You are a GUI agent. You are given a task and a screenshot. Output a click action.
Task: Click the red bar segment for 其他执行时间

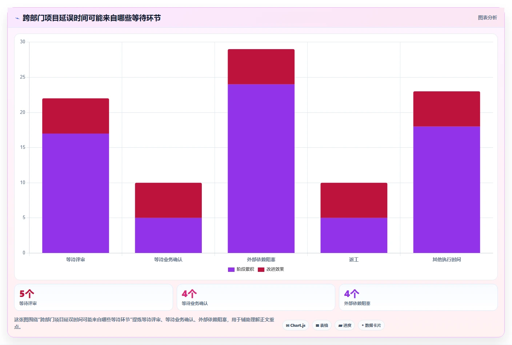447,109
